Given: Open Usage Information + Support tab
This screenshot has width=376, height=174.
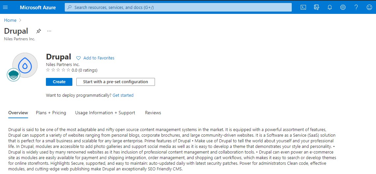Looking at the screenshot, I should tap(105, 113).
